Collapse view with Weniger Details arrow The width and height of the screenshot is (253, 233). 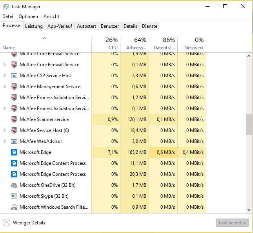[x=6, y=223]
